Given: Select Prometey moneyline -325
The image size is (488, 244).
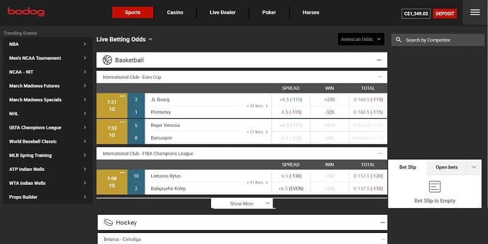Looking at the screenshot, I should point(329,112).
